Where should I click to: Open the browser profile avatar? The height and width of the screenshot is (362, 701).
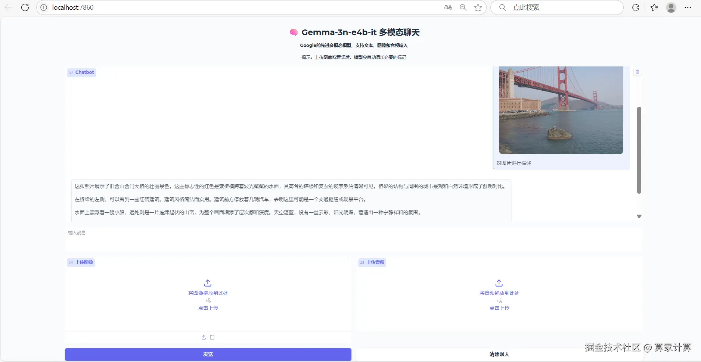tap(671, 7)
